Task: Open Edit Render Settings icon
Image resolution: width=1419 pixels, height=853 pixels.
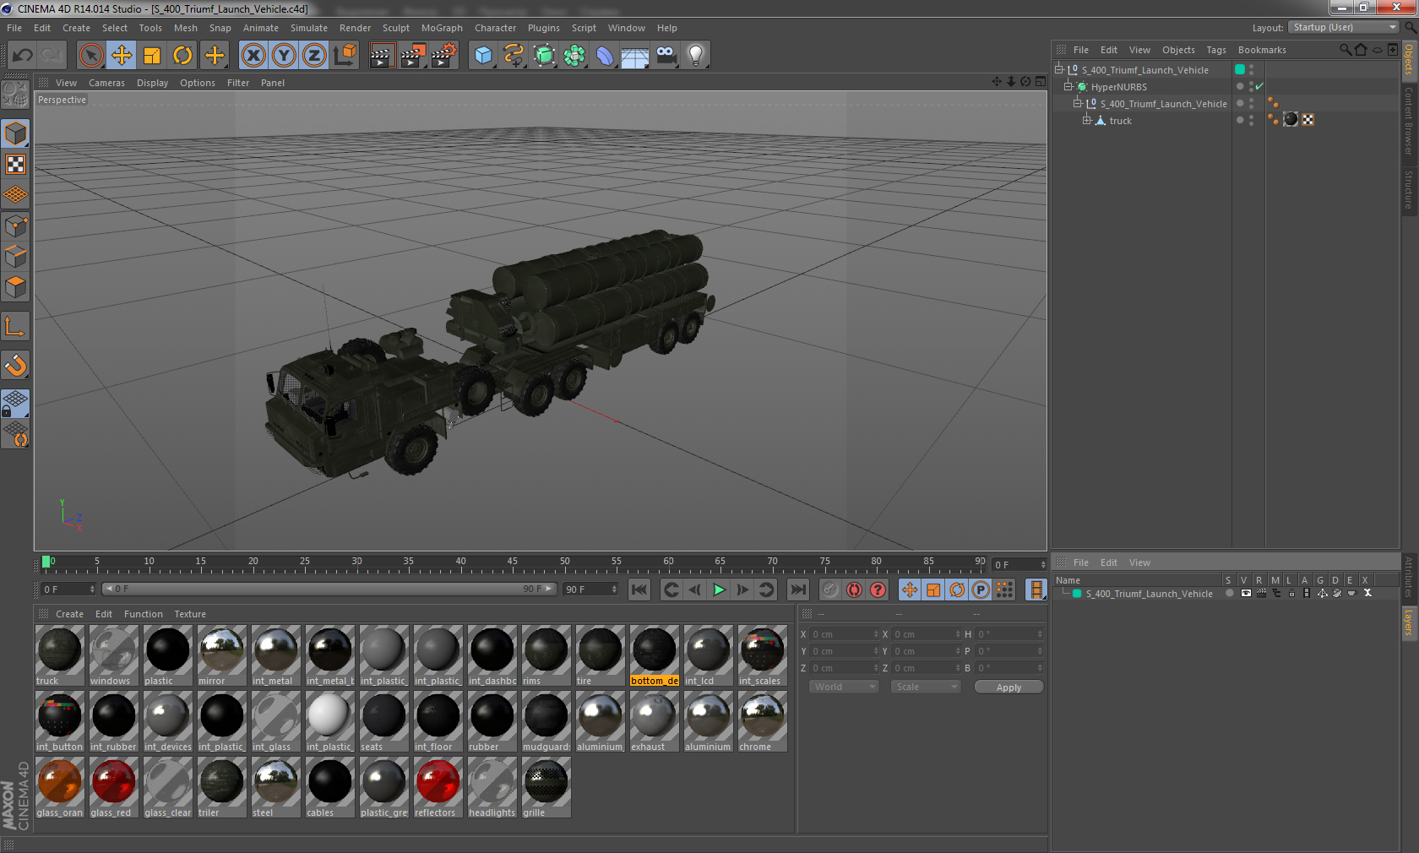Action: point(444,56)
